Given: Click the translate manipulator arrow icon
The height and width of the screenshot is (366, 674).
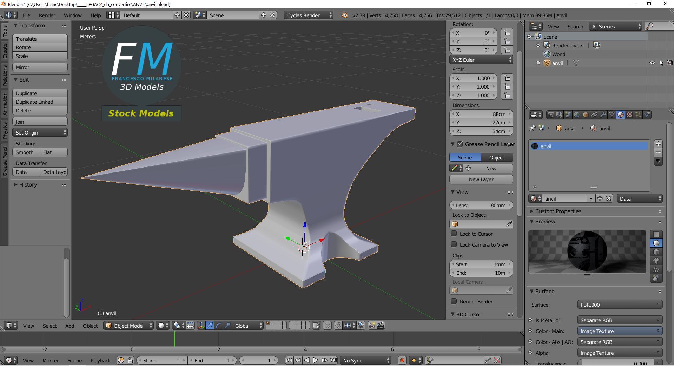Looking at the screenshot, I should click(210, 326).
